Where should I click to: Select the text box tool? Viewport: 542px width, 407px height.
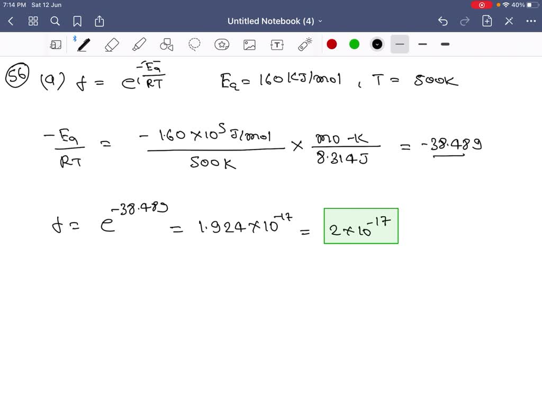[x=277, y=45]
